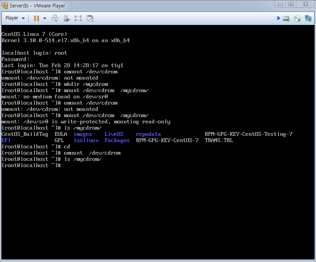
Task: Toggle Unity mode icon
Action: coord(90,18)
